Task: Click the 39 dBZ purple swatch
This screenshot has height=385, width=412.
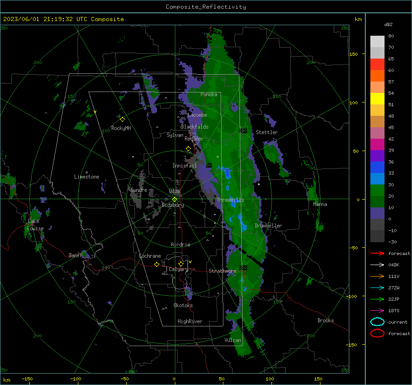Action: [377, 156]
